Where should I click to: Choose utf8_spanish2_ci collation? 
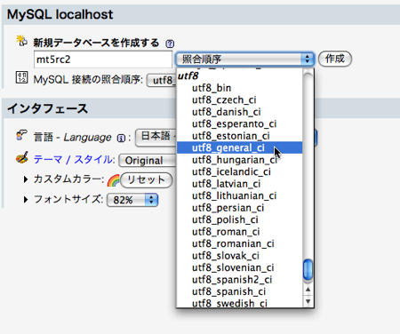tap(239, 280)
